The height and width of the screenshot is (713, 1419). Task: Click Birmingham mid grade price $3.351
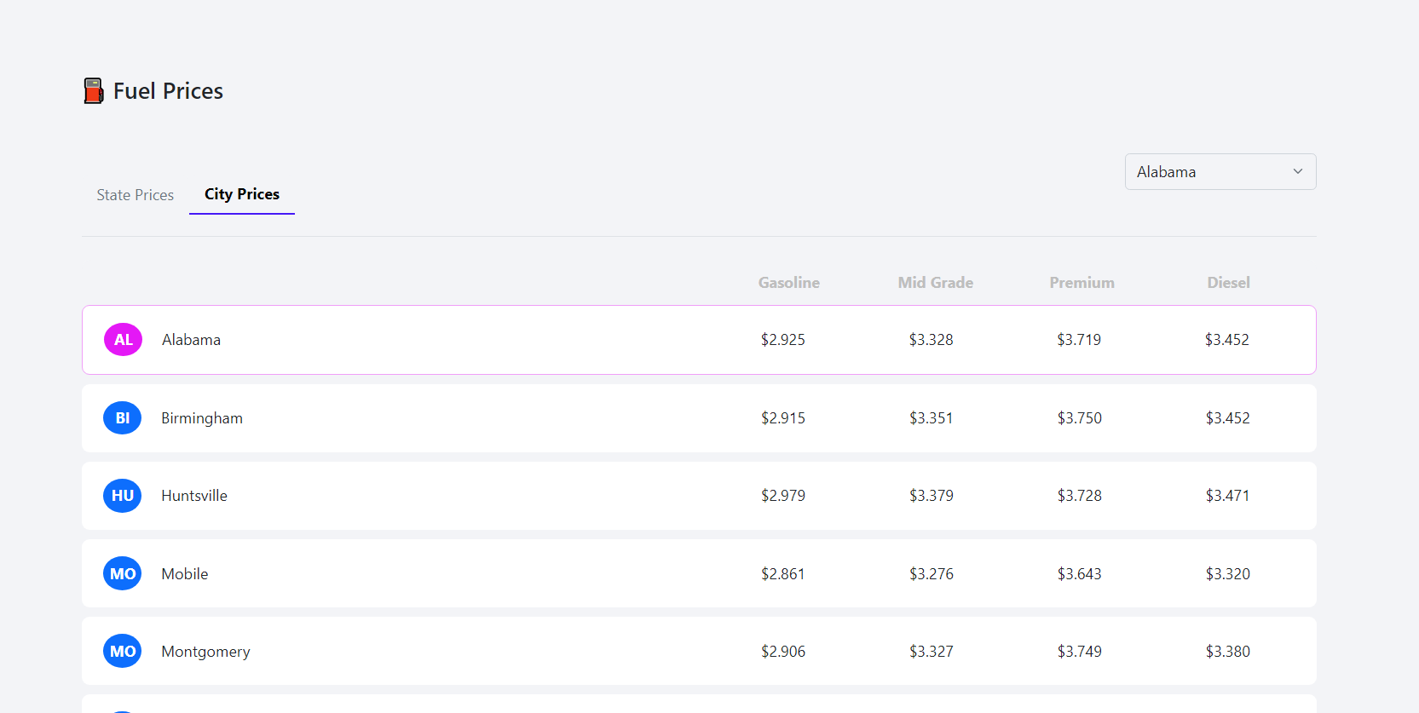point(932,418)
